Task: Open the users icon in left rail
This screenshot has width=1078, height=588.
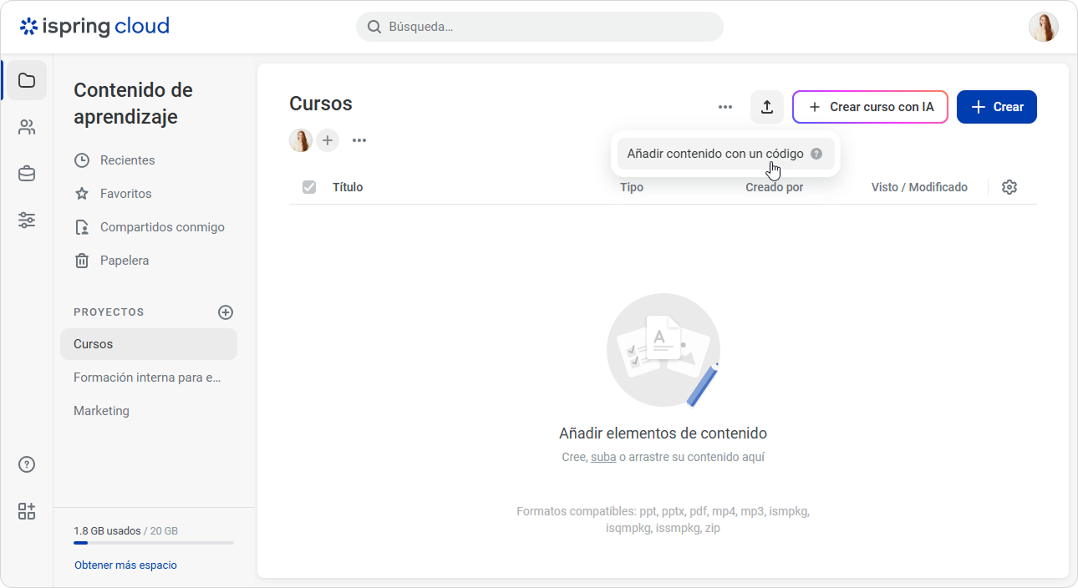Action: 27,127
